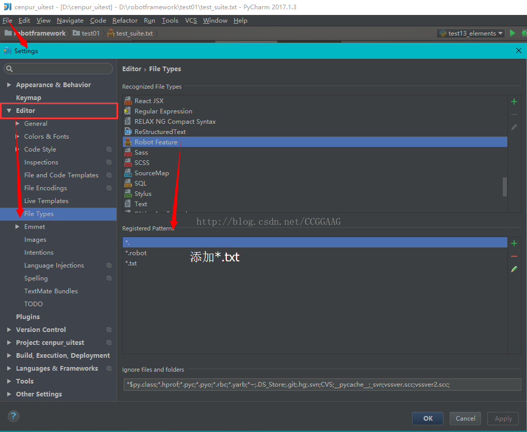Expand Languages & Frameworks section

tap(9, 368)
